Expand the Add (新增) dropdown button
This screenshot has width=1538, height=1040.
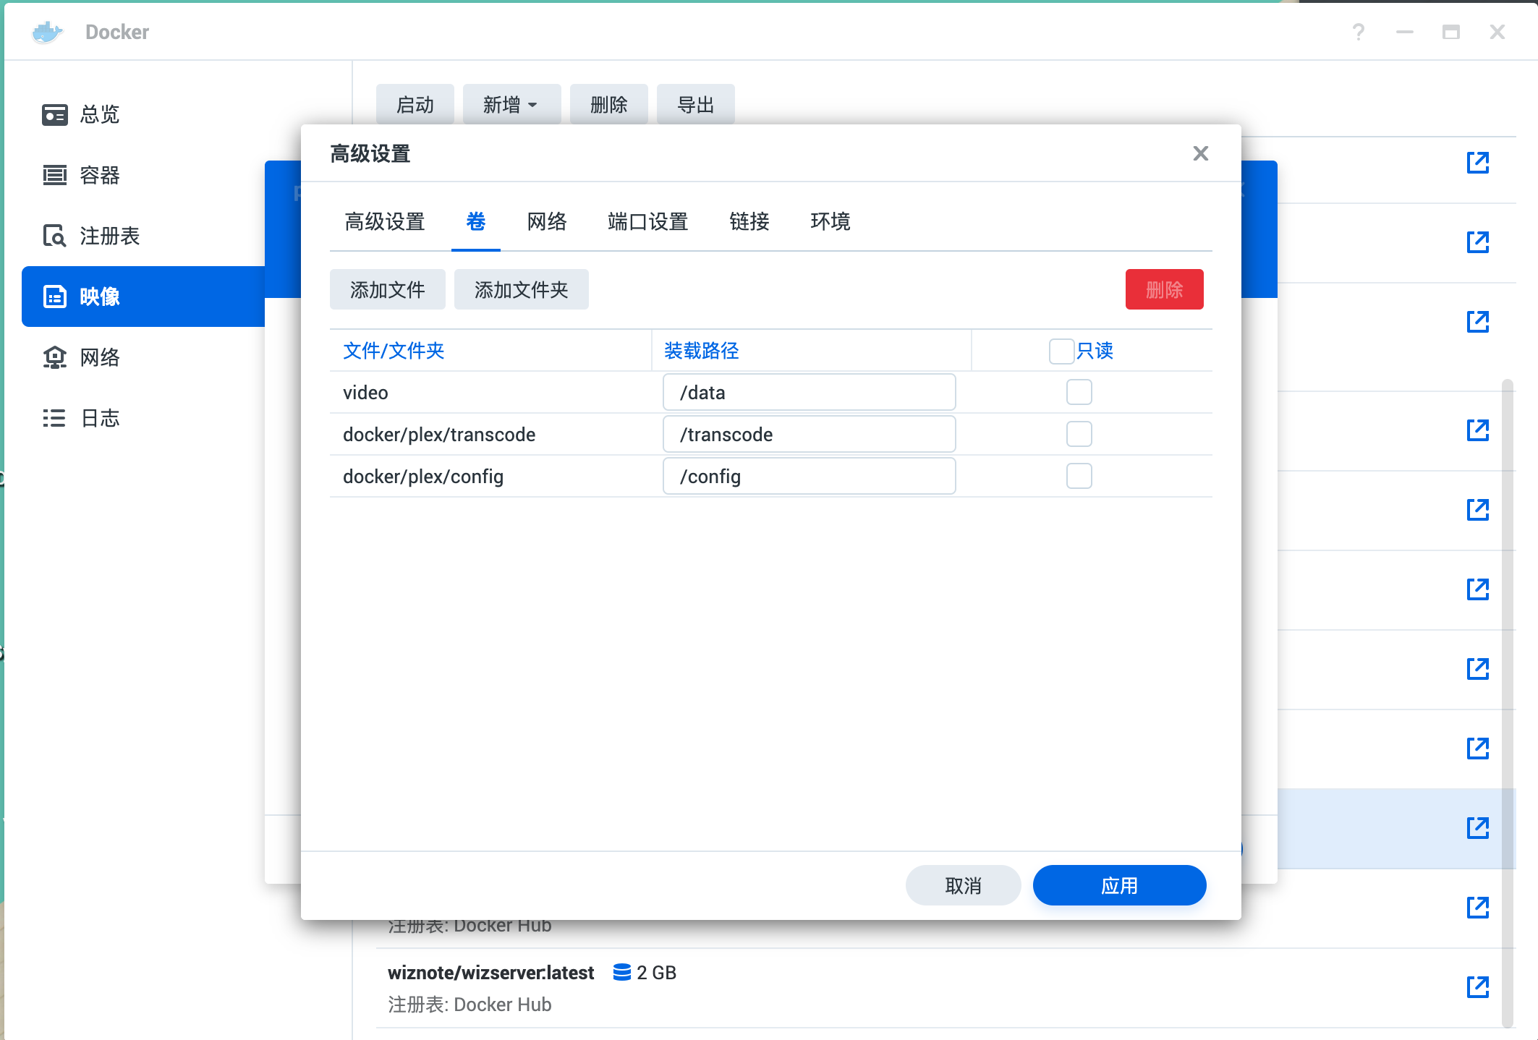(x=511, y=104)
